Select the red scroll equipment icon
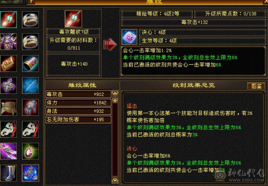268x186 pixels. tap(8, 63)
